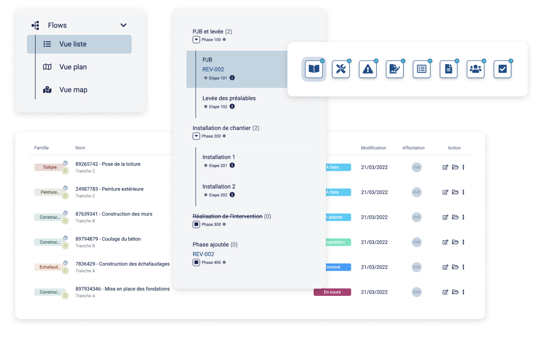This screenshot has width=540, height=359.
Task: Toggle the Phase 300 status square
Action: point(196,224)
